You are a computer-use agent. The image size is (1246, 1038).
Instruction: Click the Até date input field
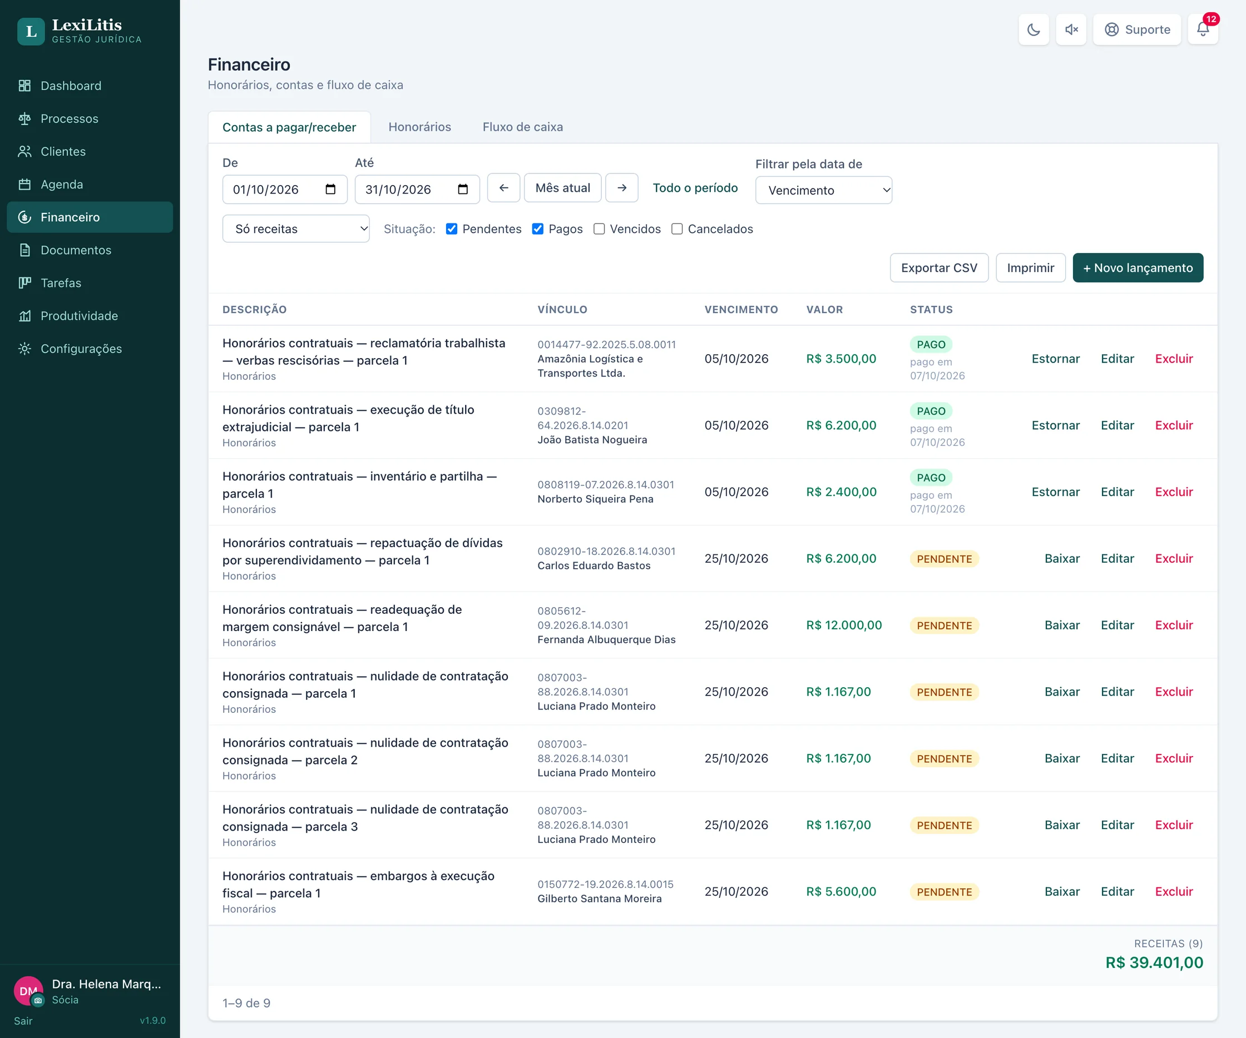point(417,189)
